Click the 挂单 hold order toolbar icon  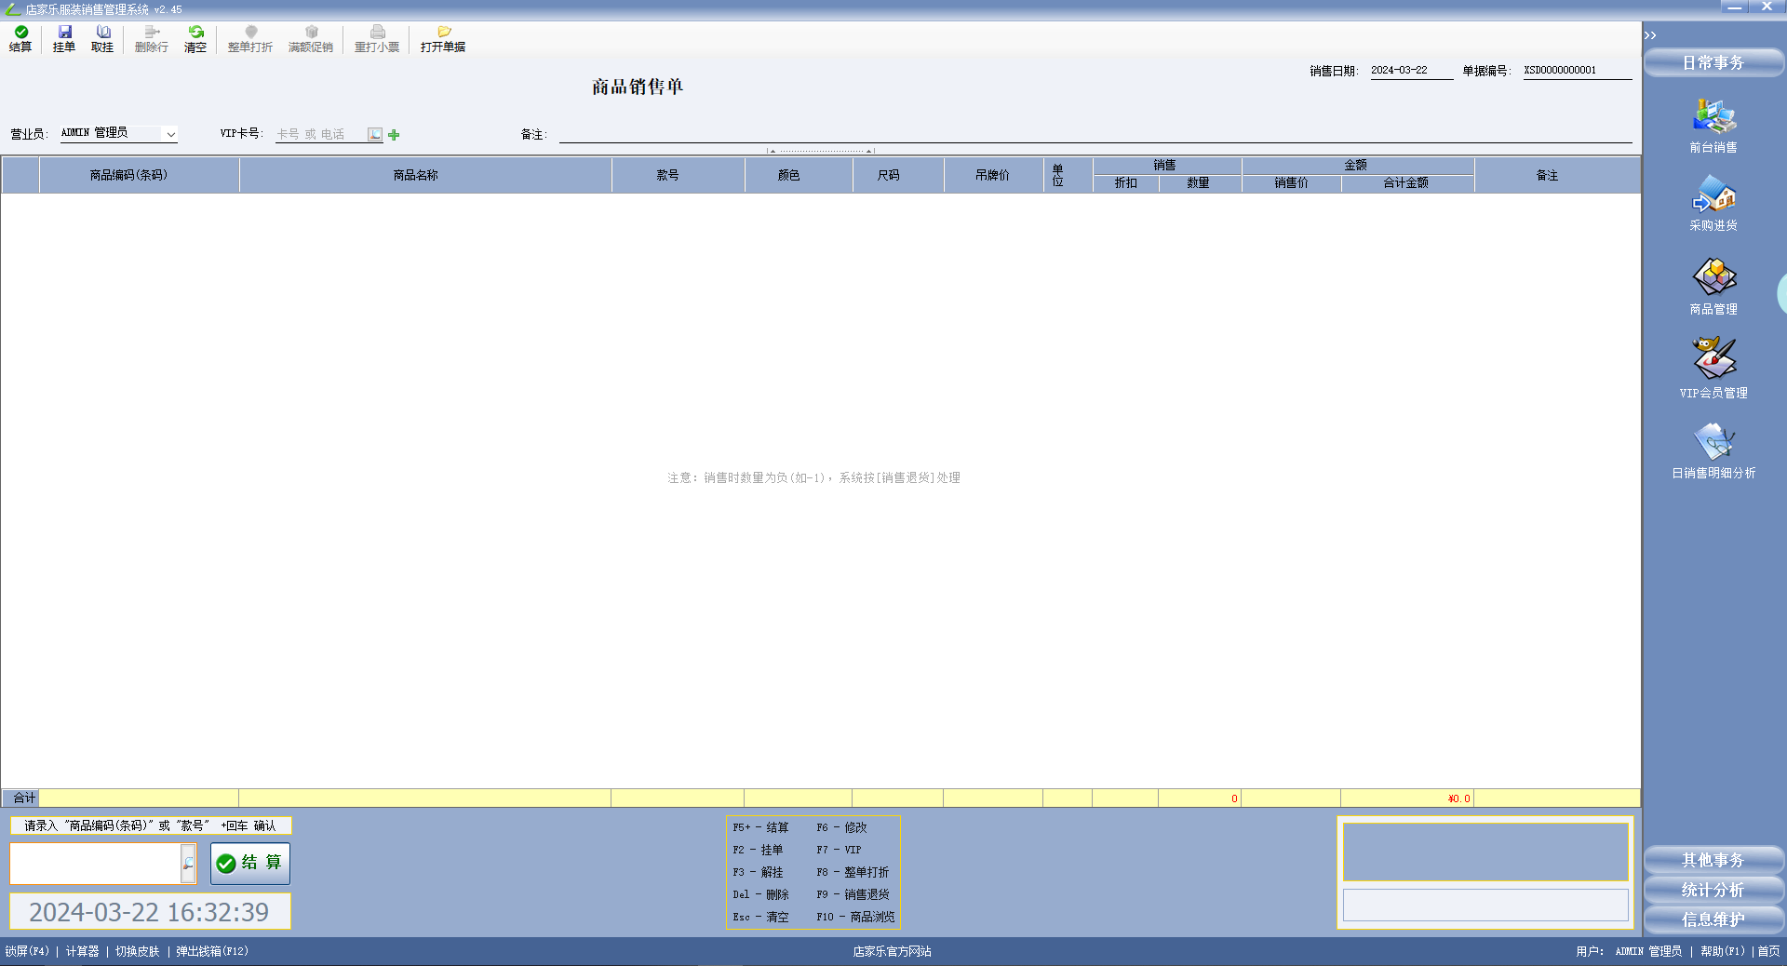tap(64, 39)
